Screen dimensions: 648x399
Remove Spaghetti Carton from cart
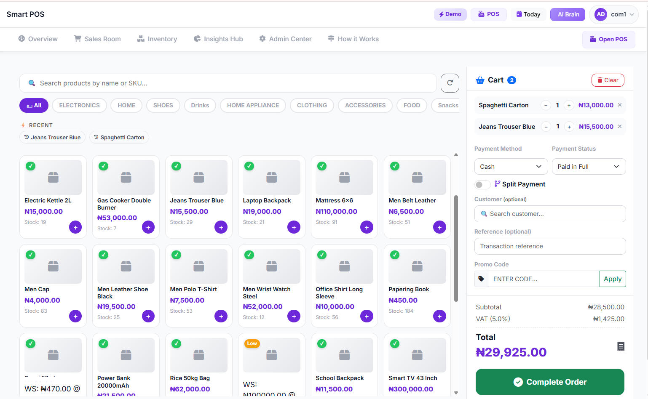tap(620, 105)
